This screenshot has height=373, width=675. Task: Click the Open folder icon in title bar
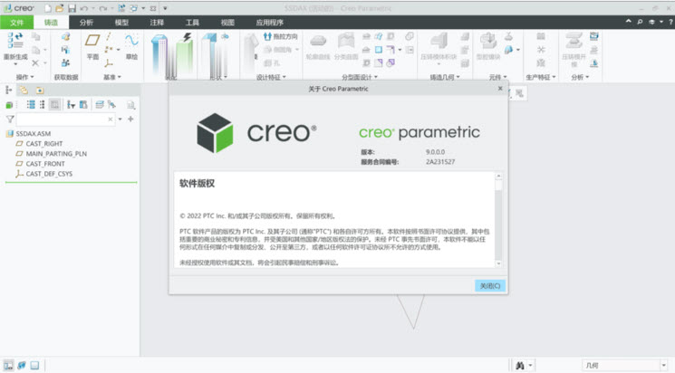[x=60, y=8]
